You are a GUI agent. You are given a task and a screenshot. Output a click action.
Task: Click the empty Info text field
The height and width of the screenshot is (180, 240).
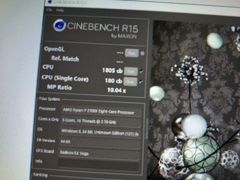(98, 164)
